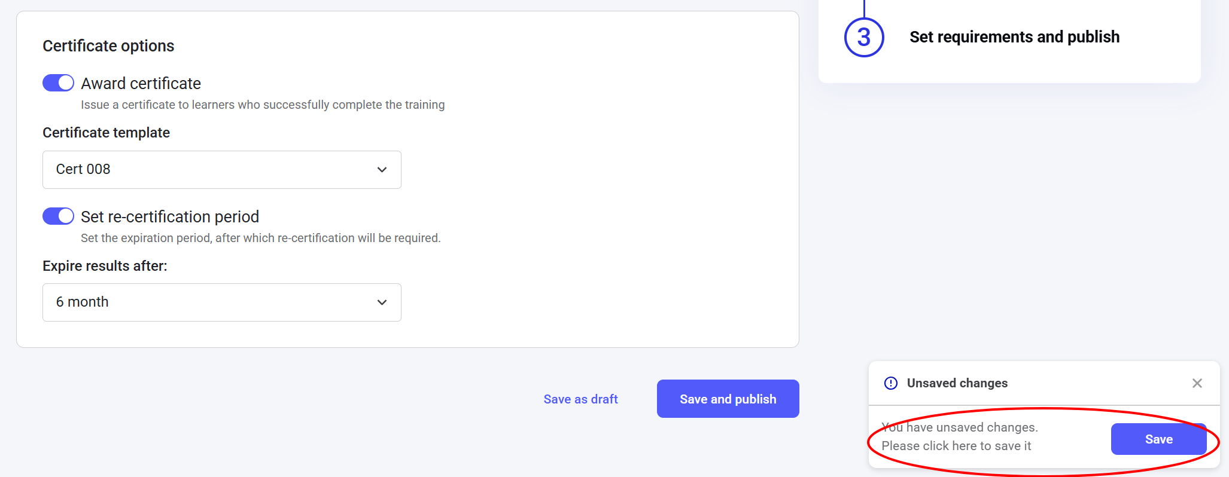Click the step 3 circle icon
The height and width of the screenshot is (477, 1229).
863,38
